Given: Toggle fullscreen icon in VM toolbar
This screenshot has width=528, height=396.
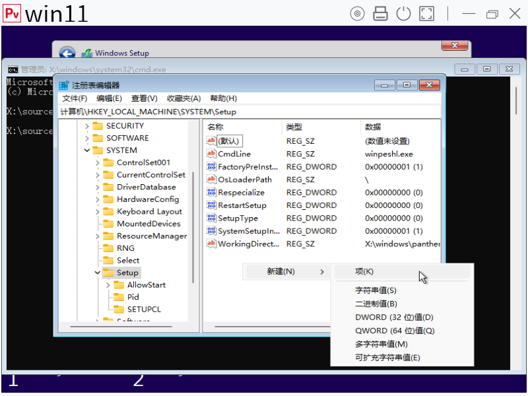Looking at the screenshot, I should tap(426, 14).
